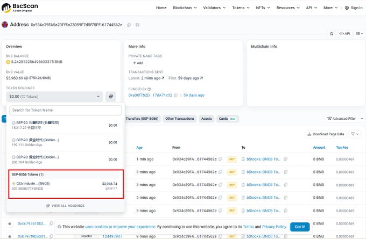Click Sign In
Viewport: 366px width, 239px height.
(354, 8)
